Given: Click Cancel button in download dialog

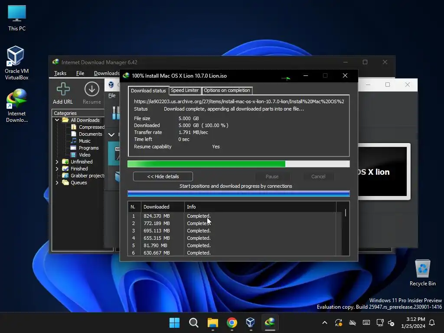Looking at the screenshot, I should pyautogui.click(x=318, y=176).
